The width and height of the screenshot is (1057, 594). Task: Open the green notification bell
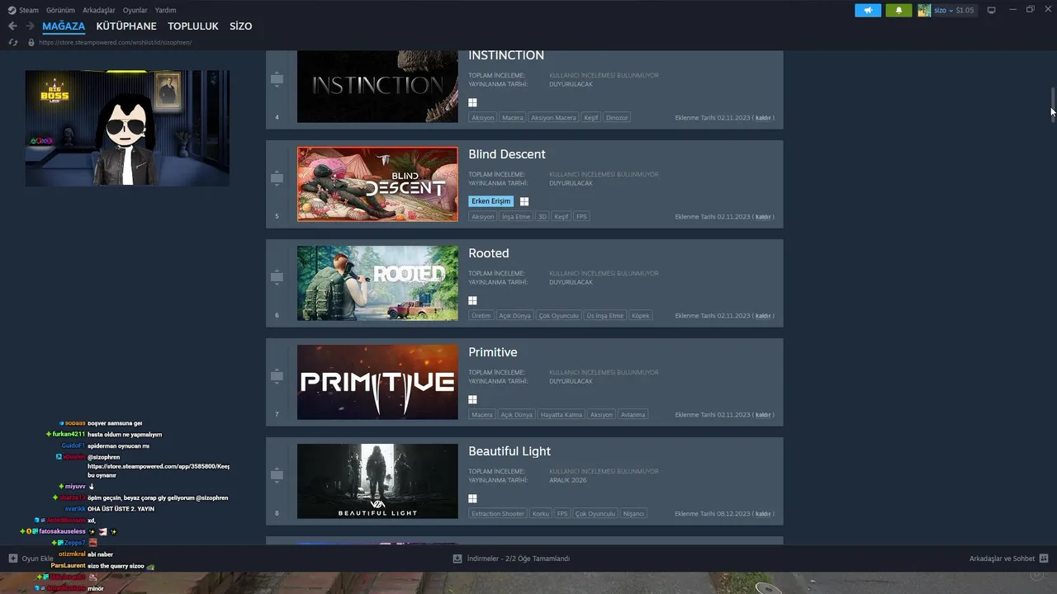click(x=898, y=10)
